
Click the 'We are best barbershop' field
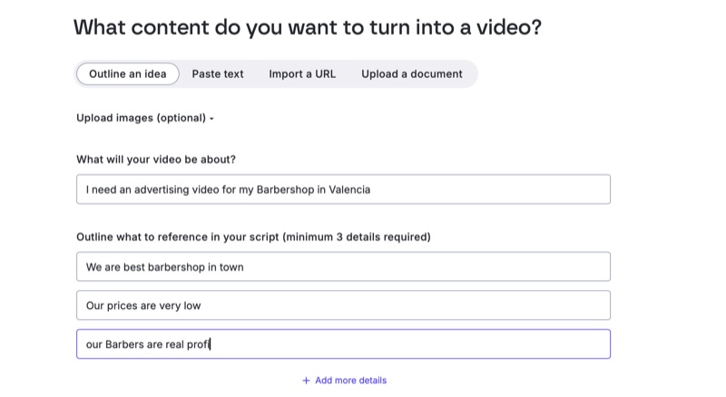343,266
